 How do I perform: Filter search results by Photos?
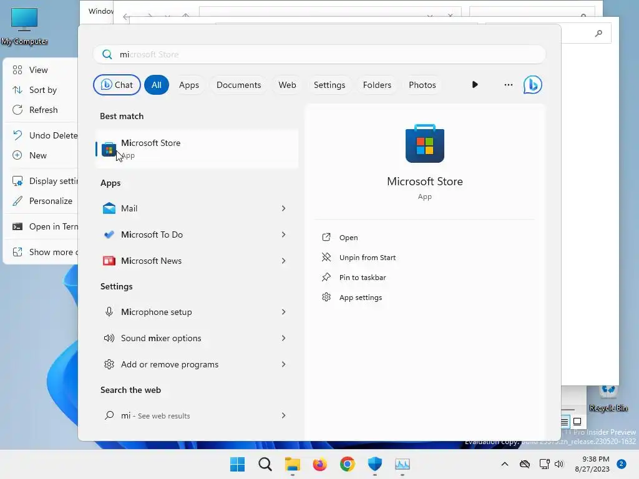pos(422,85)
